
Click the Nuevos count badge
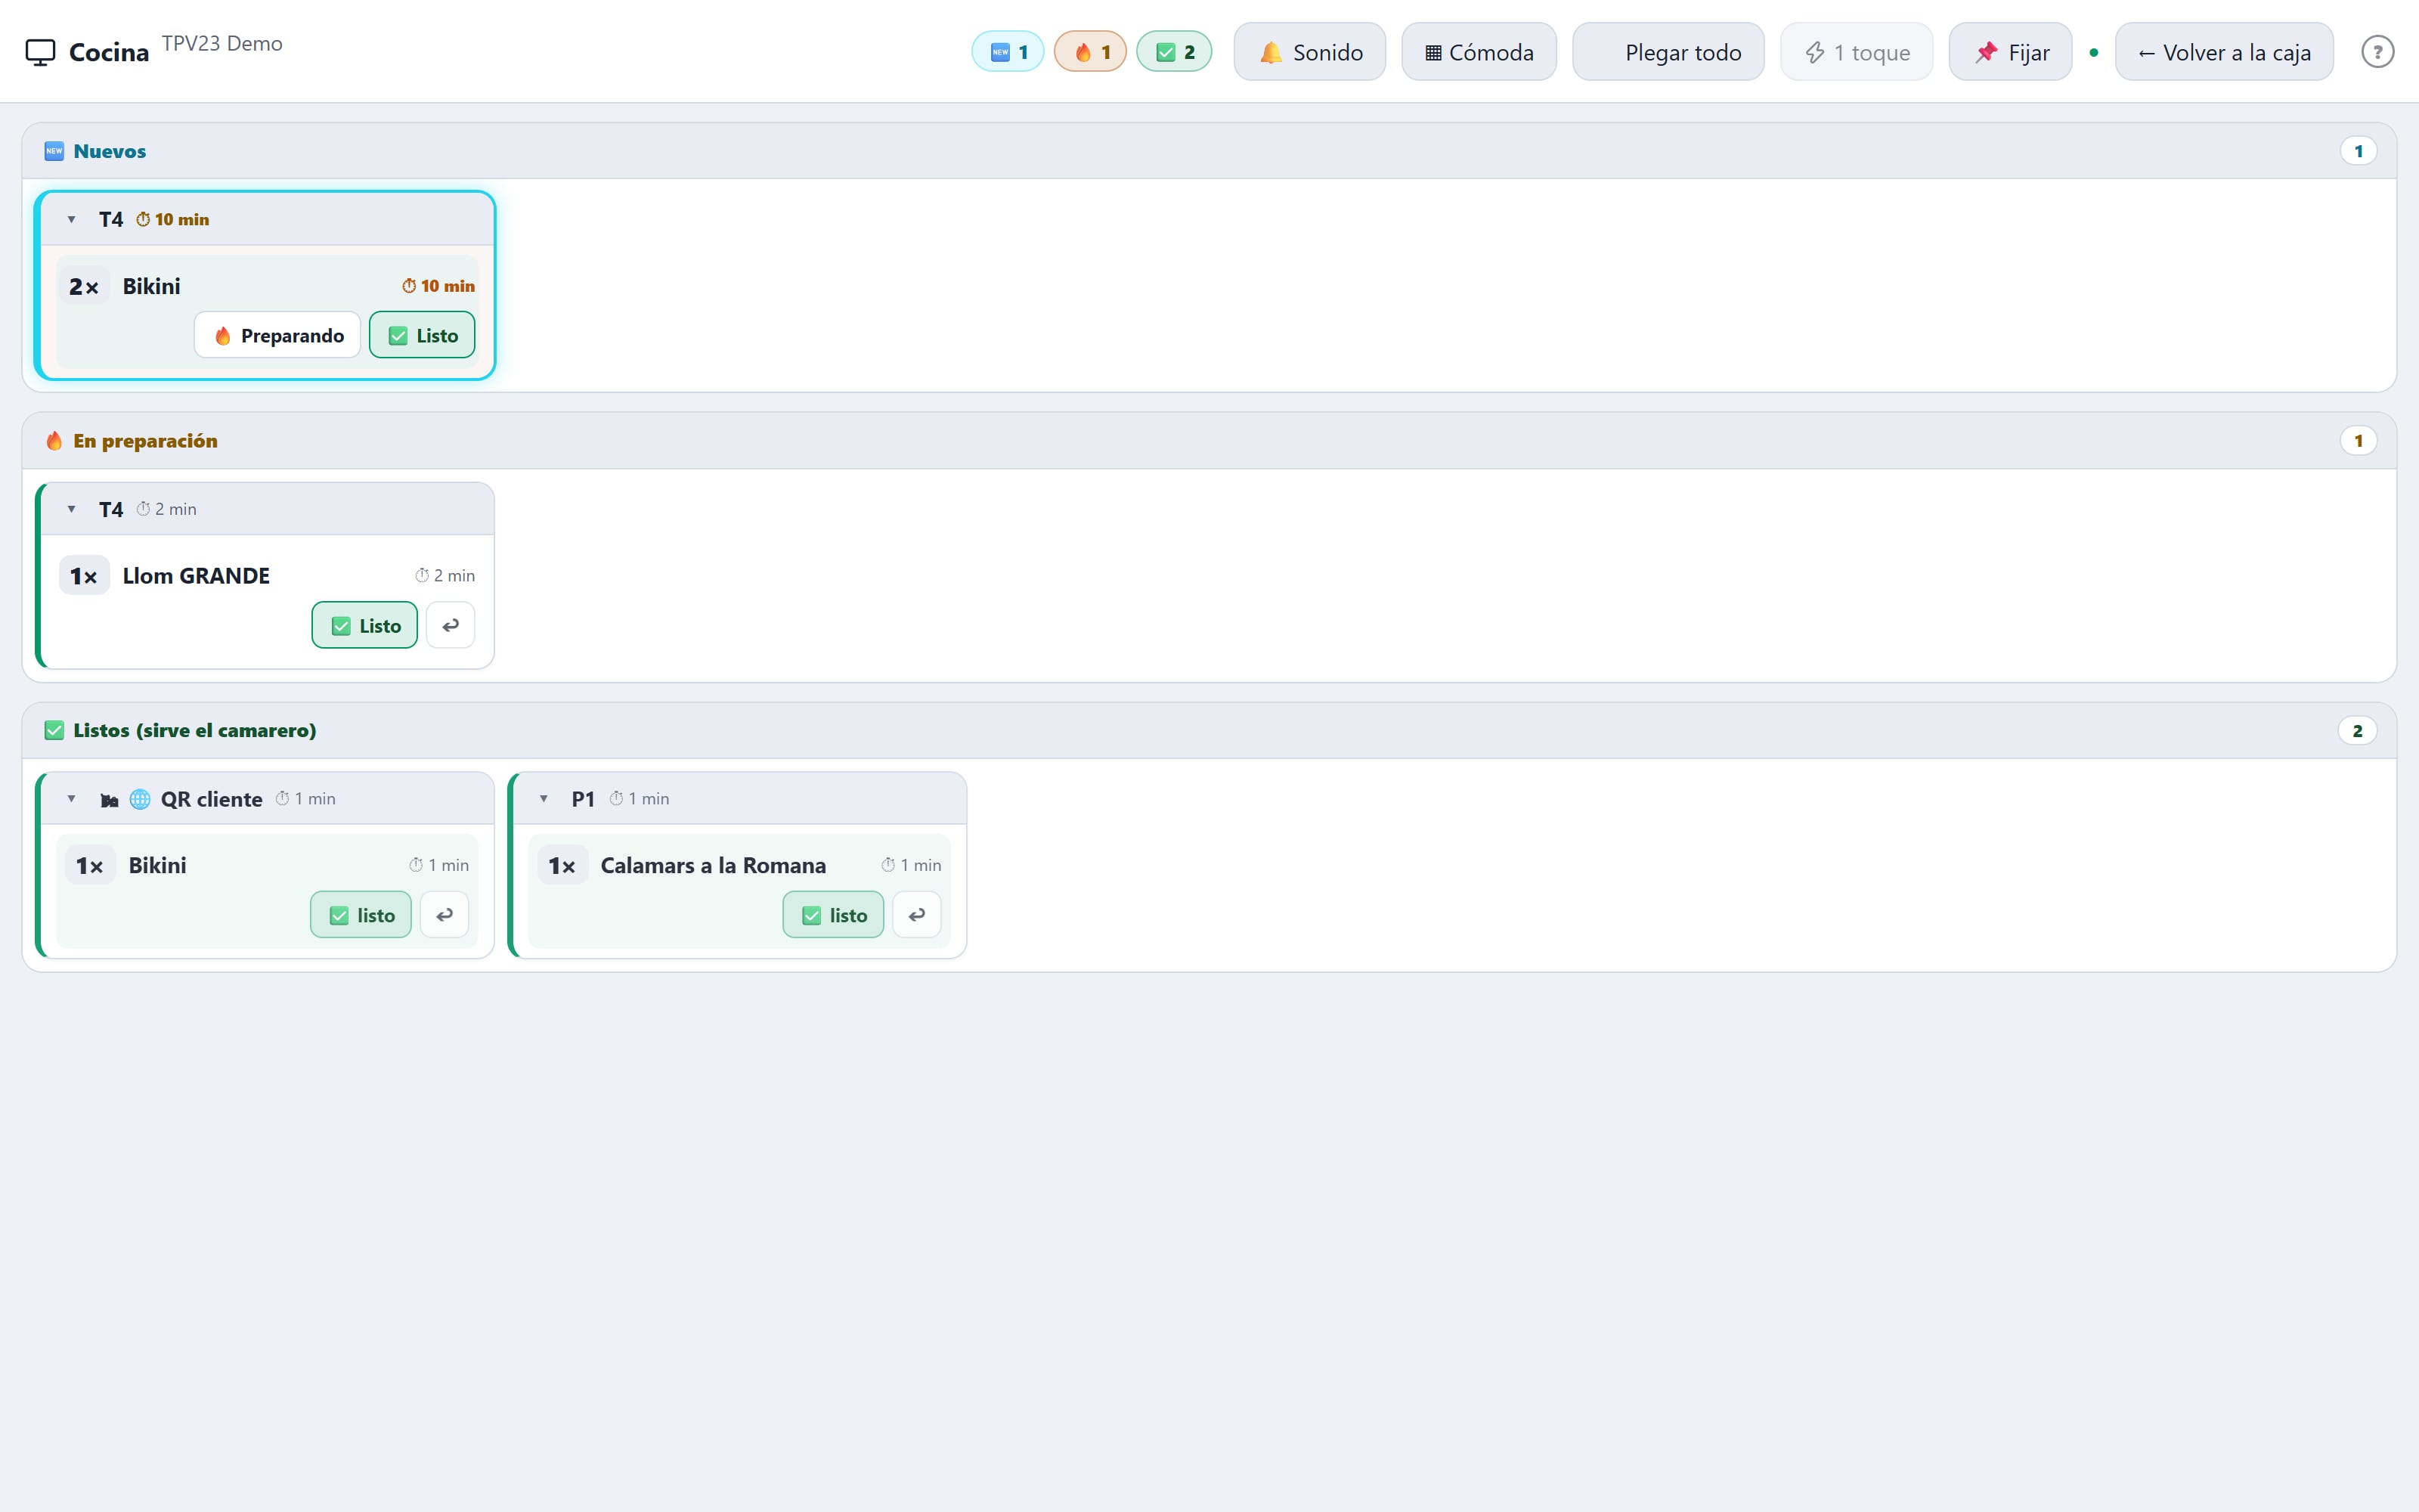[x=2358, y=151]
